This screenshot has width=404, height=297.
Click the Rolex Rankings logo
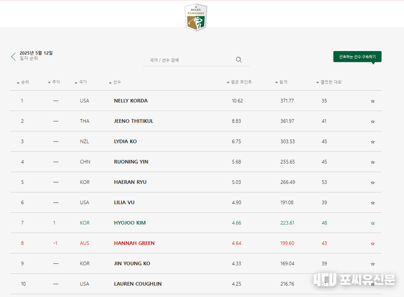(x=196, y=17)
